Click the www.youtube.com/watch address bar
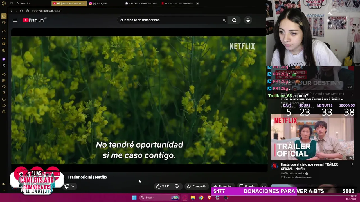This screenshot has width=360, height=202. (46, 11)
